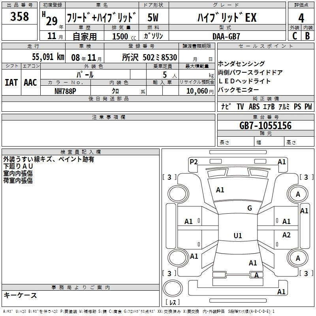Click the fuel type ガソリン

pos(153,36)
